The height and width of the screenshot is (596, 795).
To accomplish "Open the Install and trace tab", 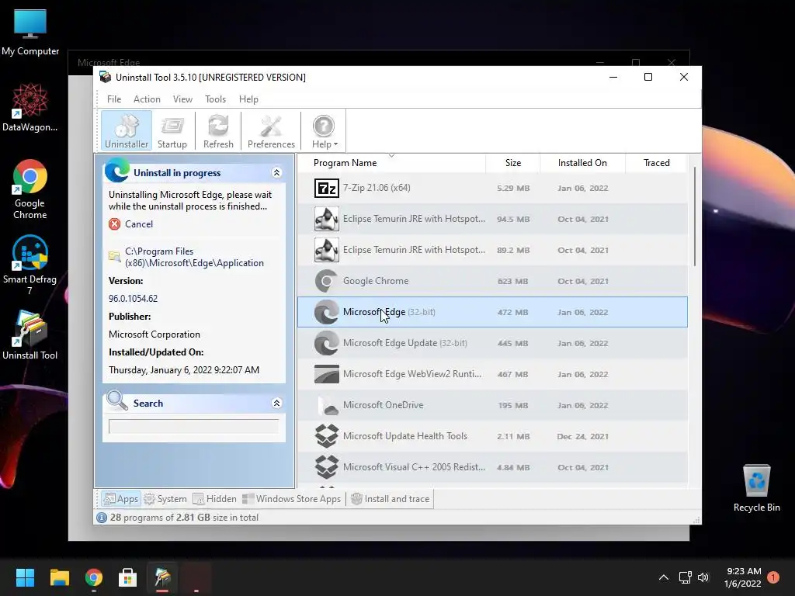I will [x=391, y=499].
